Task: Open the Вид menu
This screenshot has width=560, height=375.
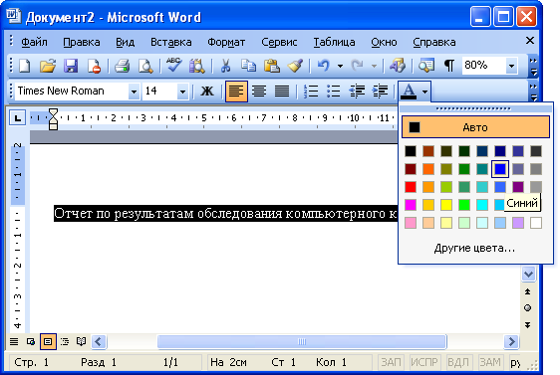Action: coord(125,42)
